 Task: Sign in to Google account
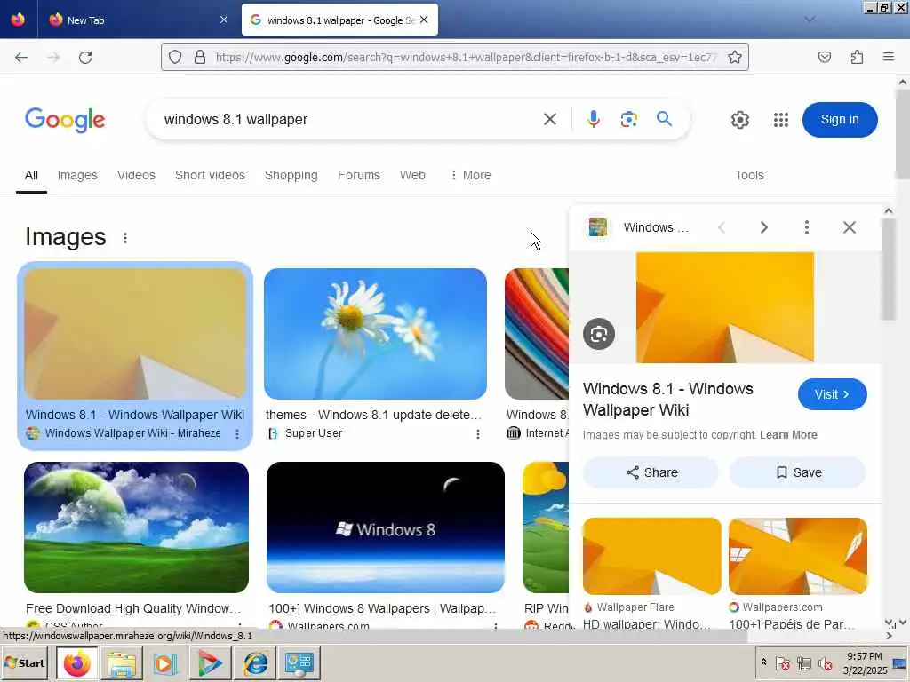click(840, 120)
